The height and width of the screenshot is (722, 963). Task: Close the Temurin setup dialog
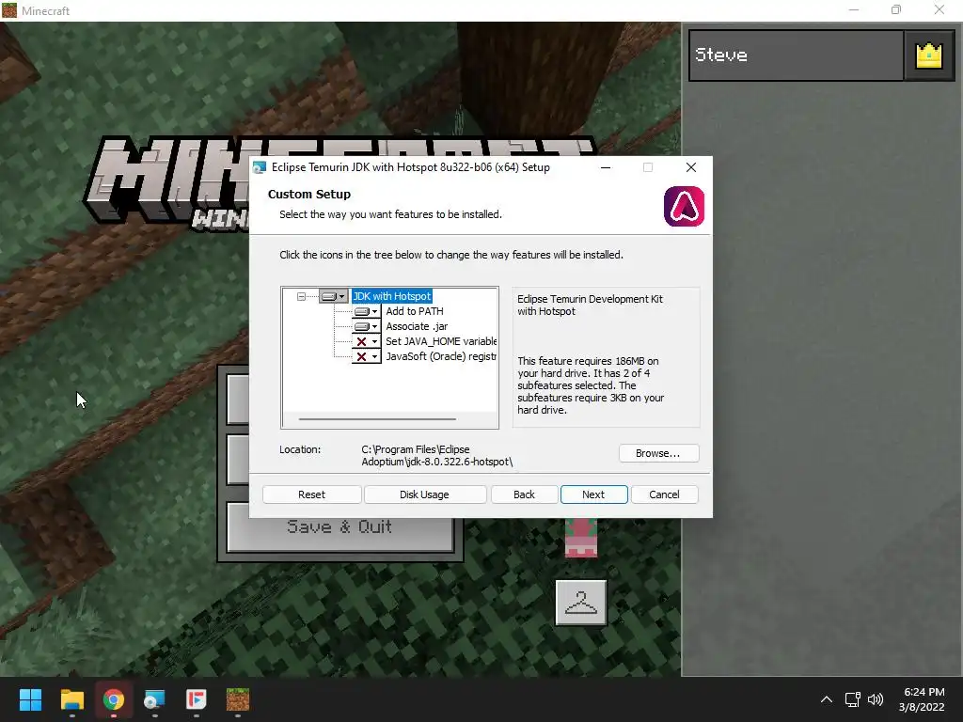click(691, 167)
